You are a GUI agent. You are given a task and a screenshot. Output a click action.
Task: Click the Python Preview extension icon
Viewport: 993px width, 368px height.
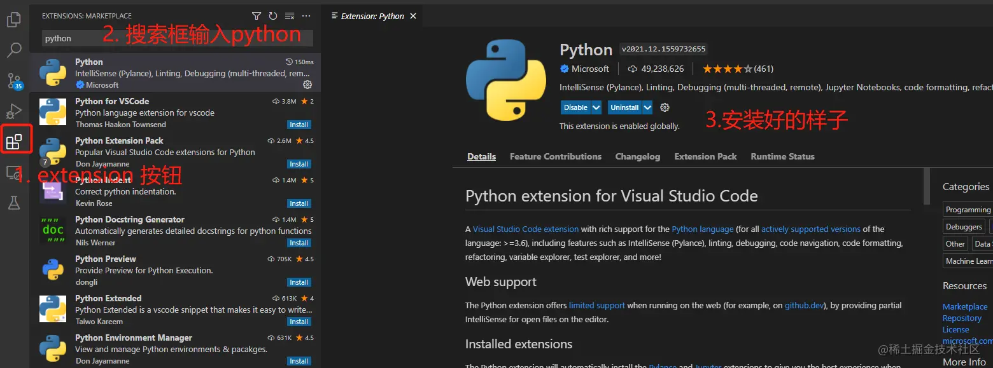click(x=53, y=269)
